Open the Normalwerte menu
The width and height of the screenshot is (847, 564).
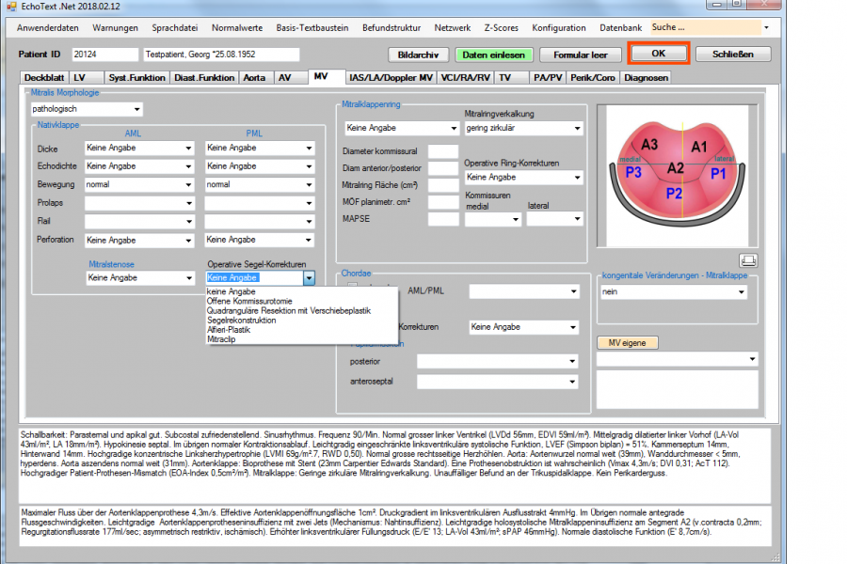tap(237, 28)
